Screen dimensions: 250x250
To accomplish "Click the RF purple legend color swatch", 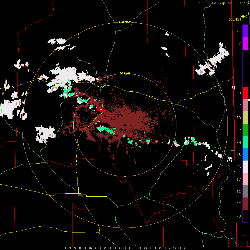I will tap(245, 31).
